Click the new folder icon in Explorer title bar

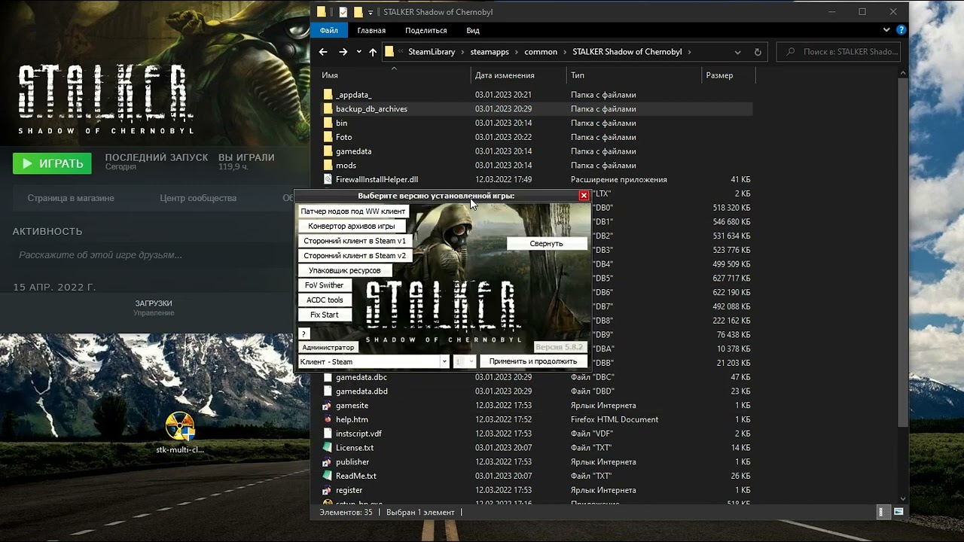[x=358, y=12]
